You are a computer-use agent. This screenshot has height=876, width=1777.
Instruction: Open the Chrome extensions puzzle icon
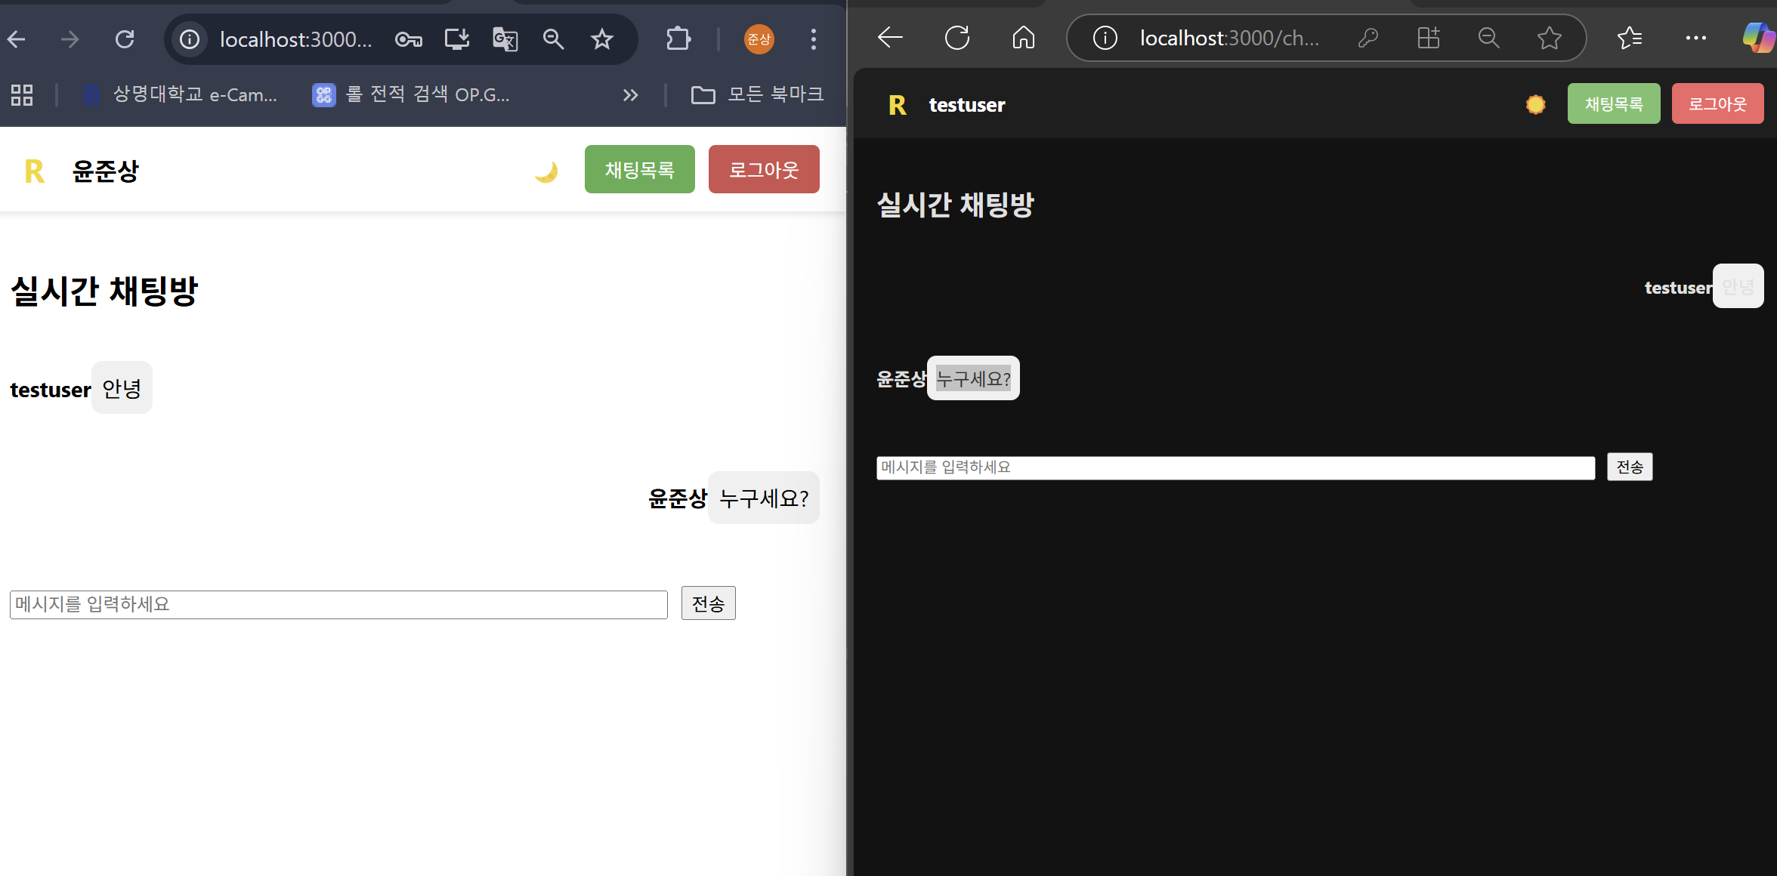tap(678, 39)
